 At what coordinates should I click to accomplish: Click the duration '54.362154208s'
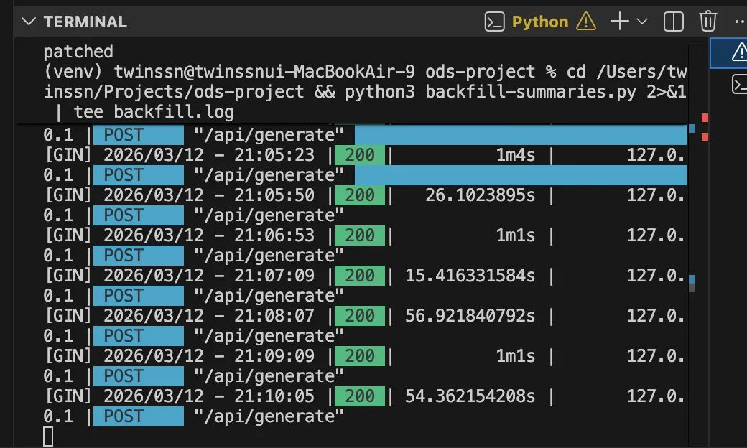click(470, 396)
